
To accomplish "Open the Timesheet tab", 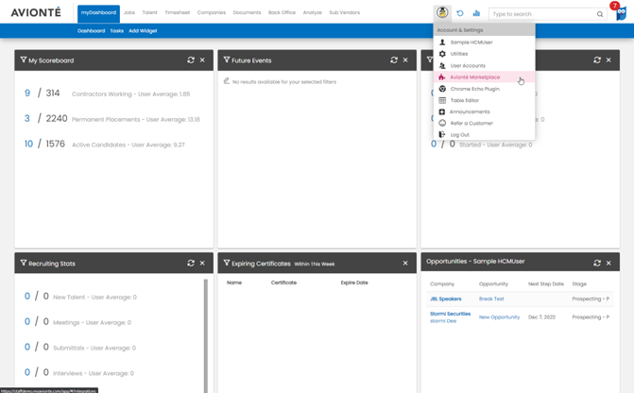I will pos(177,12).
